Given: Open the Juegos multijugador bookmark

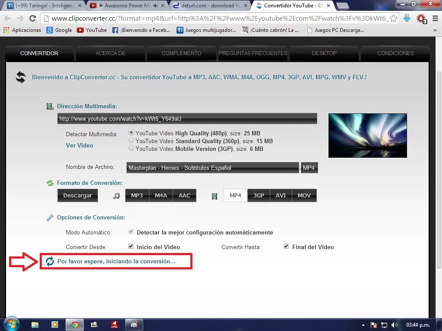Looking at the screenshot, I should [x=206, y=30].
